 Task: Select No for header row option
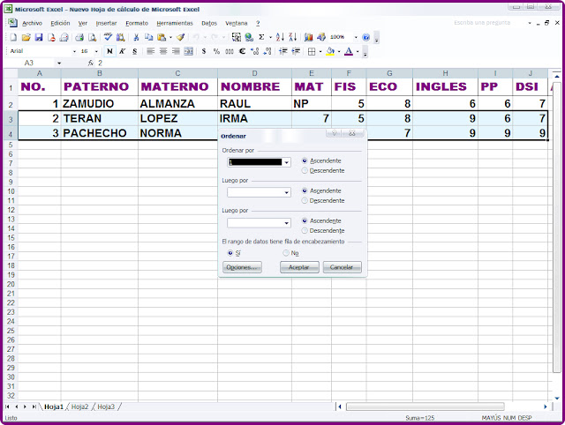tap(286, 253)
